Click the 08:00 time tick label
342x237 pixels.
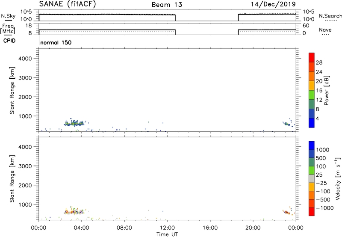point(124,228)
